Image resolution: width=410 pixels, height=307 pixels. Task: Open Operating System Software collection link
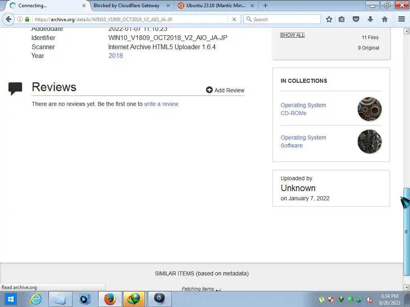(x=303, y=142)
